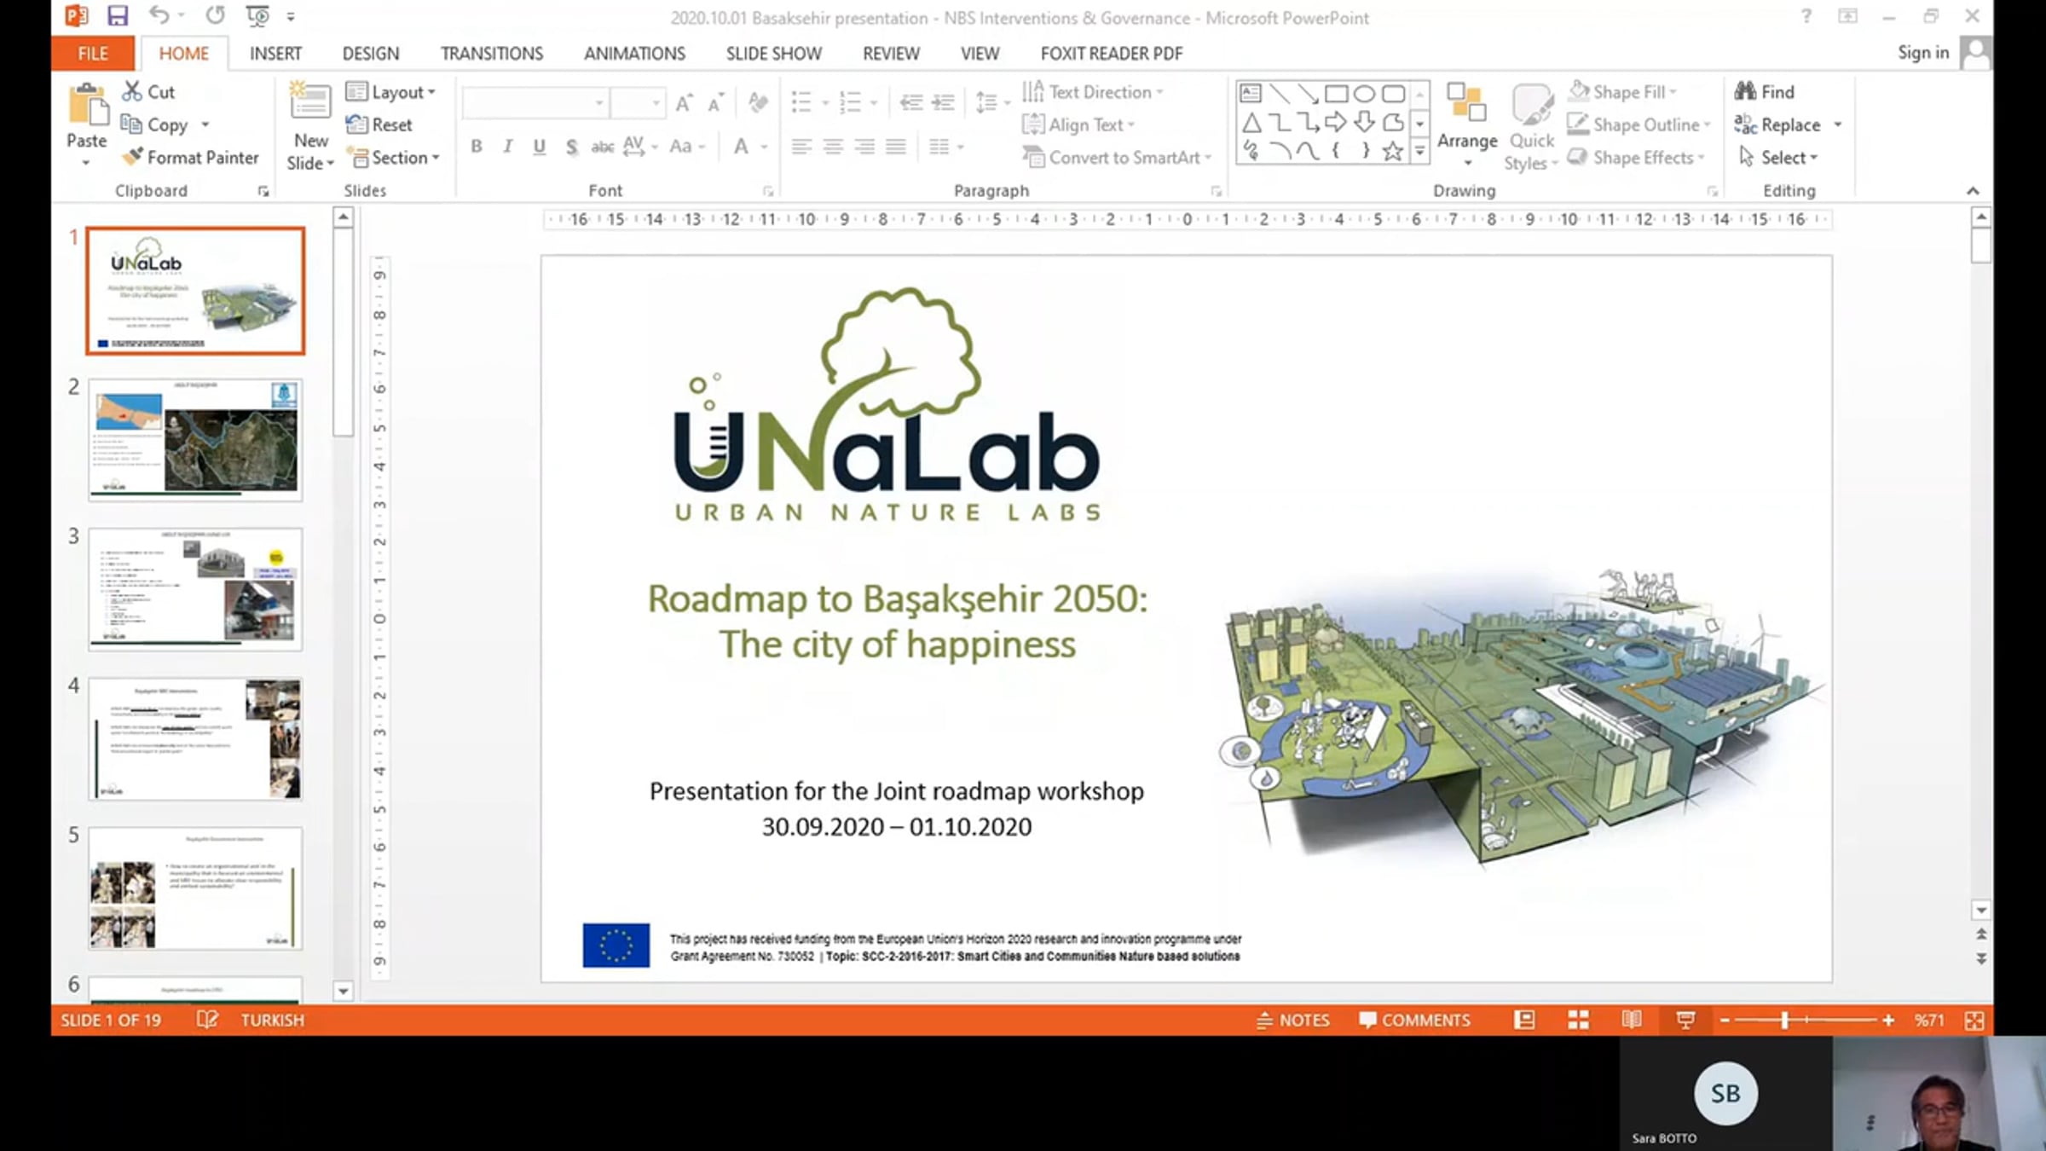Increase the font size
Image resolution: width=2046 pixels, height=1151 pixels.
[684, 103]
